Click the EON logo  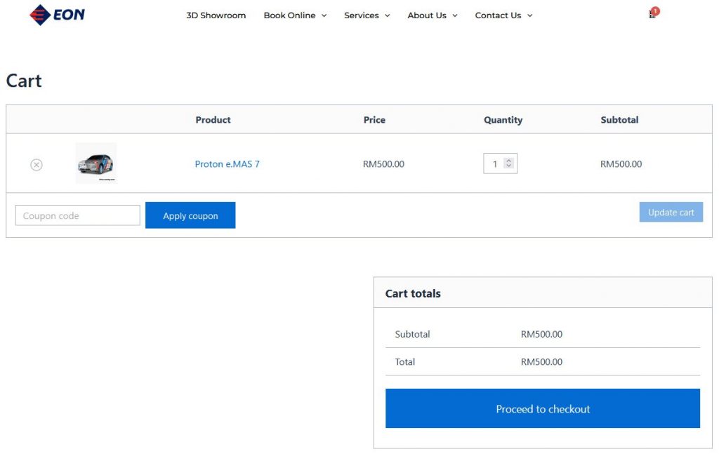(x=58, y=15)
